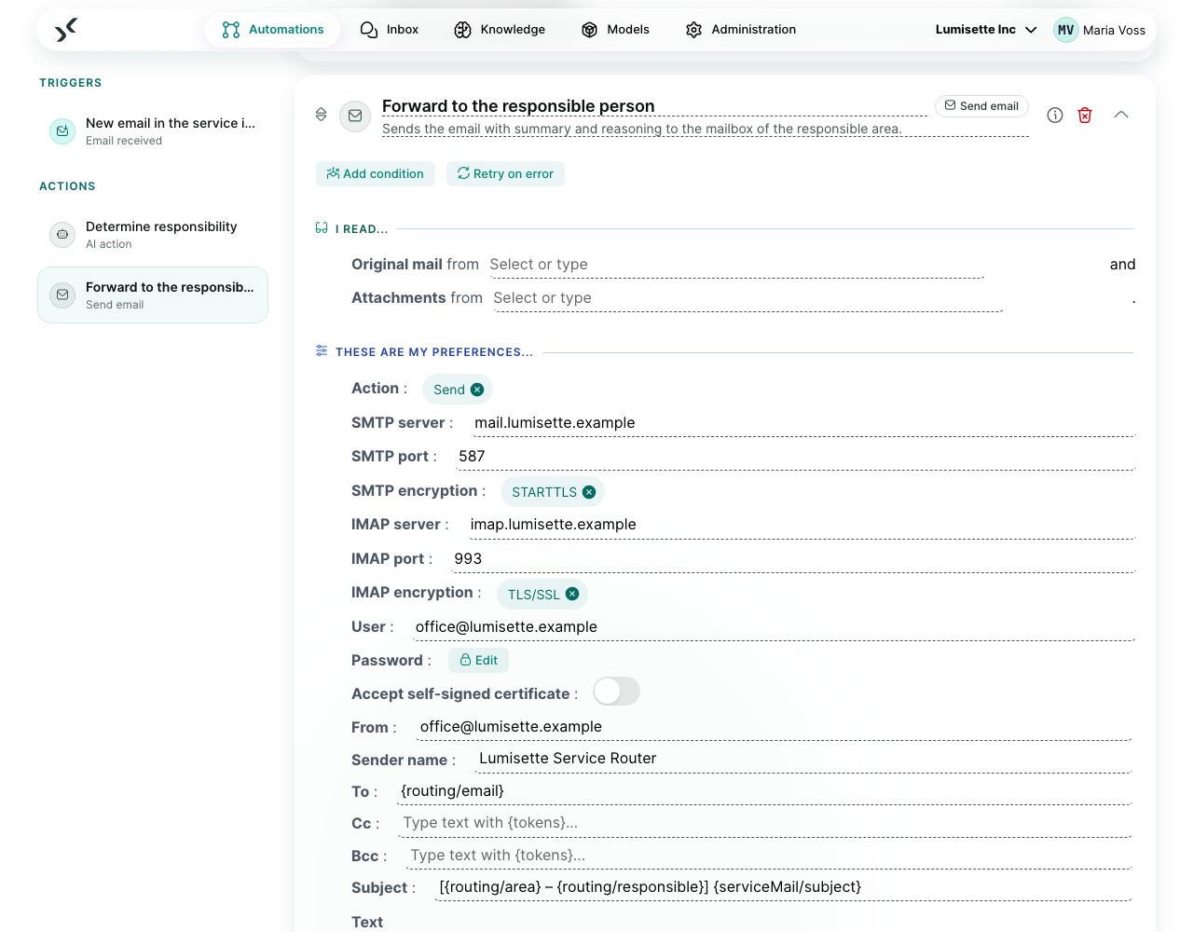Click the reorder handle icon of the action
Image resolution: width=1193 pixels, height=932 pixels.
pos(321,115)
